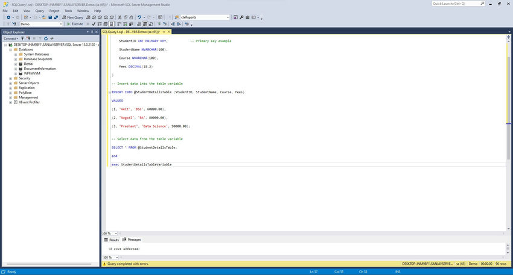Image resolution: width=513 pixels, height=275 pixels.
Task: Click the Undo arrow icon in the toolbar
Action: tap(140, 17)
